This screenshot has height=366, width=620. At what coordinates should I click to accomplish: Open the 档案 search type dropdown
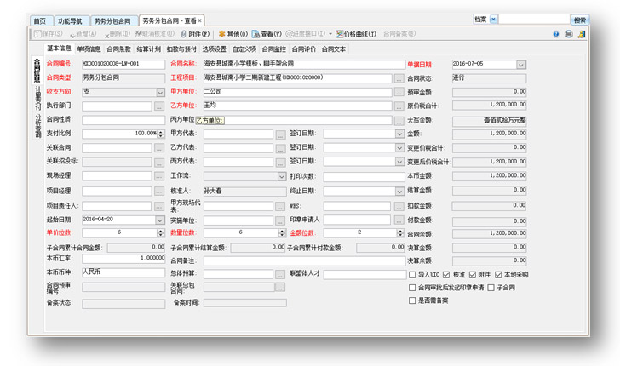click(x=493, y=19)
